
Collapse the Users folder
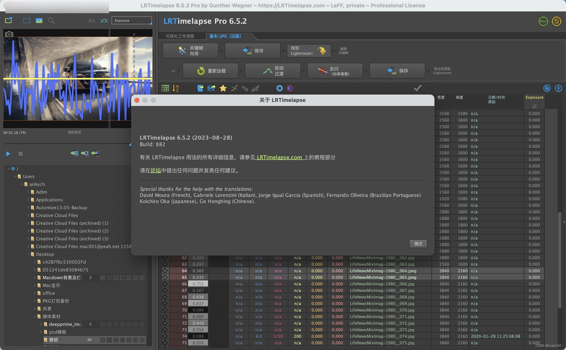16,176
